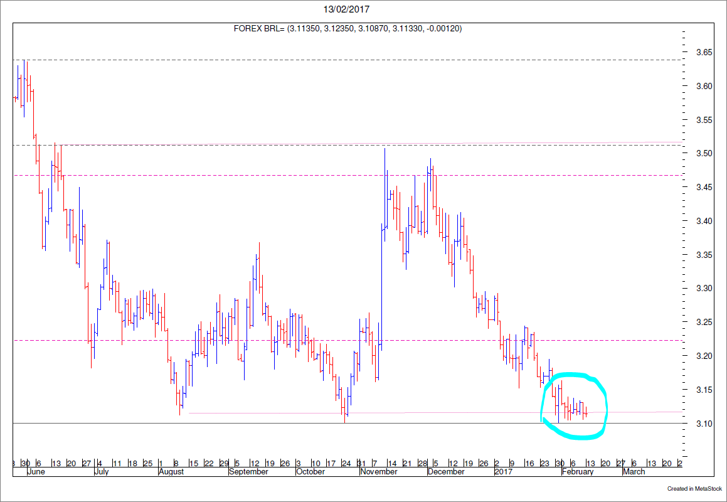
Task: Select the 3.25 price axis label
Action: pyautogui.click(x=705, y=323)
